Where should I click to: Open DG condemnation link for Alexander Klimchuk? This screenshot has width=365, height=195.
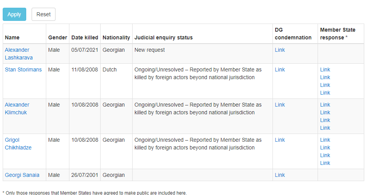[279, 105]
